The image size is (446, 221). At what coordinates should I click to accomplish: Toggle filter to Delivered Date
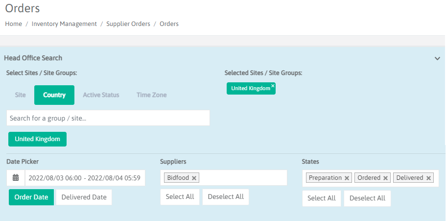pos(84,197)
